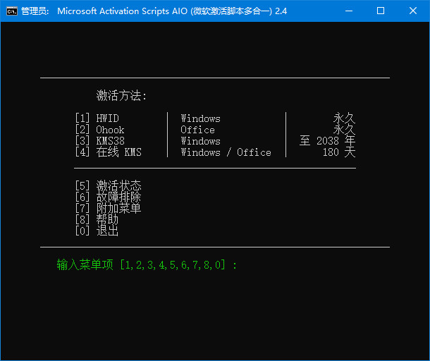Image resolution: width=430 pixels, height=361 pixels.
Task: Click 'Windows / Office' in the online KMS row
Action: pyautogui.click(x=226, y=152)
